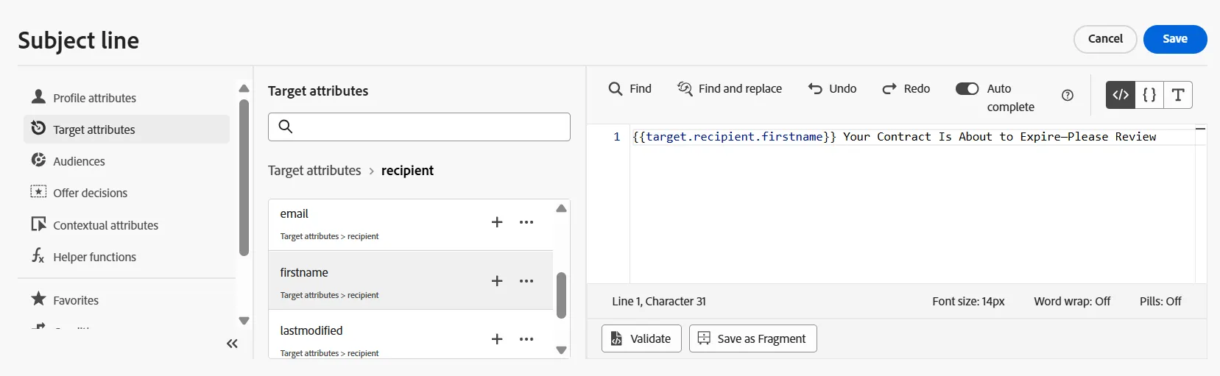Click the Target attributes icon
Image resolution: width=1220 pixels, height=376 pixels.
[x=38, y=128]
